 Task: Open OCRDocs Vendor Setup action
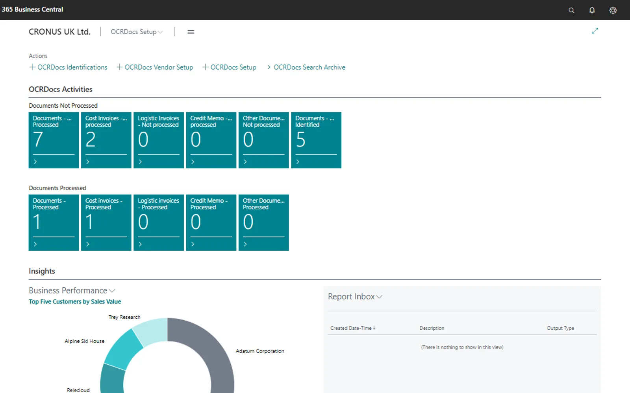(155, 67)
